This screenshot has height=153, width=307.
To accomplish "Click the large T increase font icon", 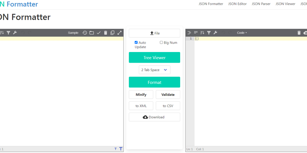I will [x=121, y=149].
